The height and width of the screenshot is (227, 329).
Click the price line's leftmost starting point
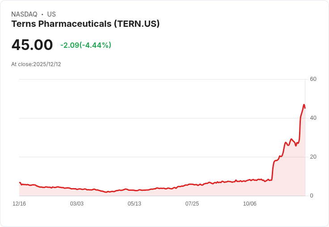coord(20,182)
